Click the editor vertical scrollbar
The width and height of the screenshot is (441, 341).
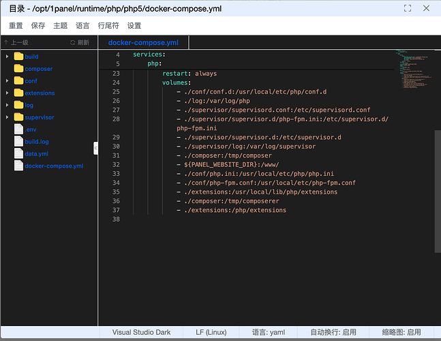(438, 192)
